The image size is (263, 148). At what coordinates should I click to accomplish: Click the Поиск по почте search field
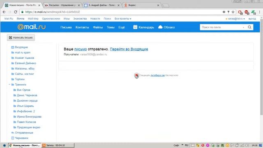221,27
